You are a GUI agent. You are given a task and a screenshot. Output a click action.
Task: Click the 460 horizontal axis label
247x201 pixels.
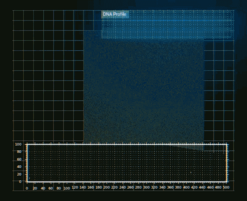coord(210,187)
